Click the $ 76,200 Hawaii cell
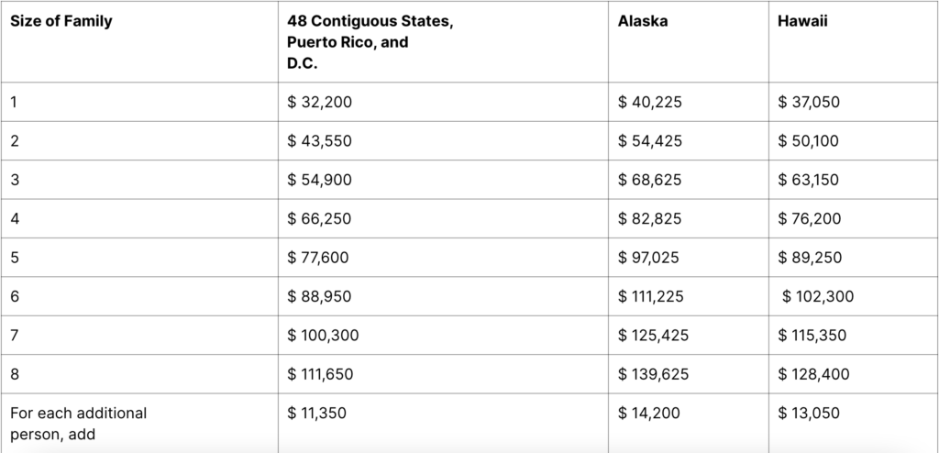This screenshot has width=939, height=453. (x=809, y=219)
